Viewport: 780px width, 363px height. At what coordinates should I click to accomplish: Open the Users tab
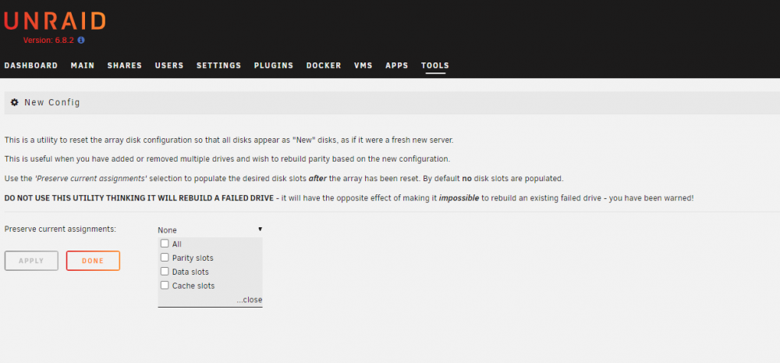(169, 66)
